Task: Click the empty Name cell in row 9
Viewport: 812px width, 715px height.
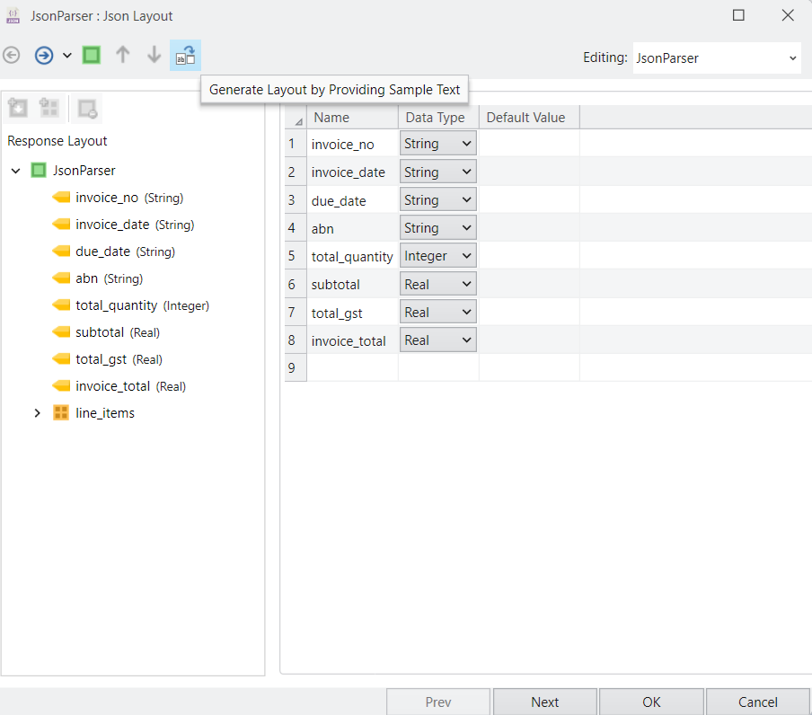Action: (x=352, y=367)
